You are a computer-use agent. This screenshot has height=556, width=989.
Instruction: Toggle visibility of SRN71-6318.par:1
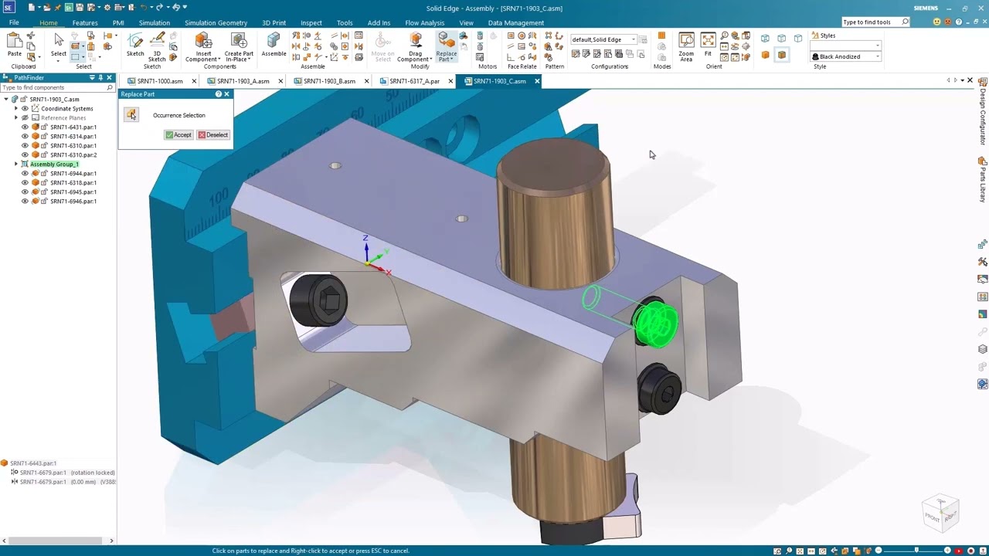25,183
